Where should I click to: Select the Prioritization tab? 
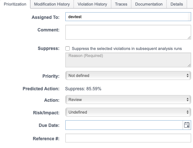click(x=15, y=4)
